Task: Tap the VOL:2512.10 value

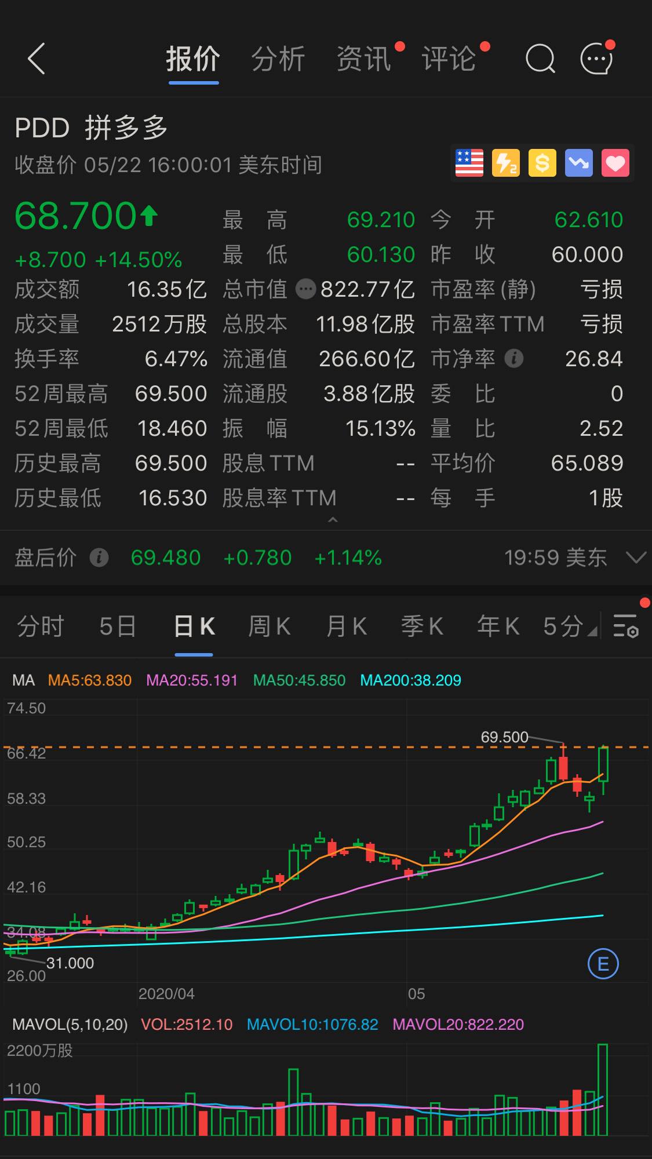Action: point(187,1025)
